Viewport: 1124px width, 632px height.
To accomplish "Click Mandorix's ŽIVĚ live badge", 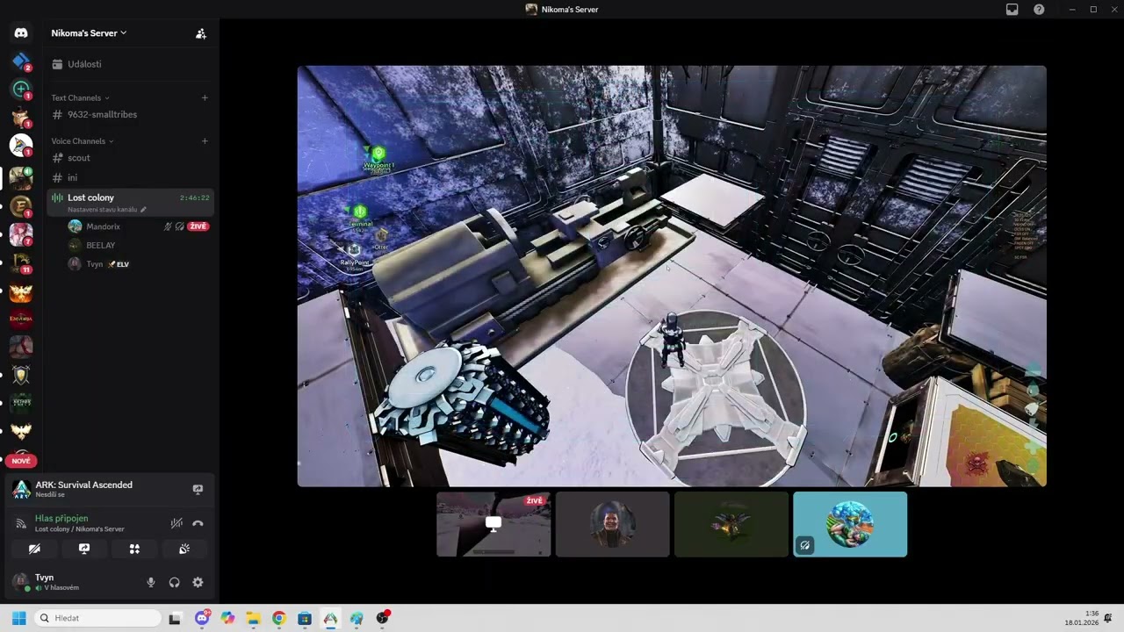I will pos(198,226).
